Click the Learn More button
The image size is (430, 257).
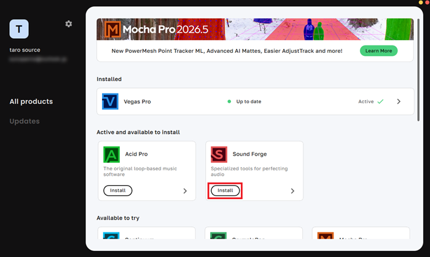click(378, 51)
